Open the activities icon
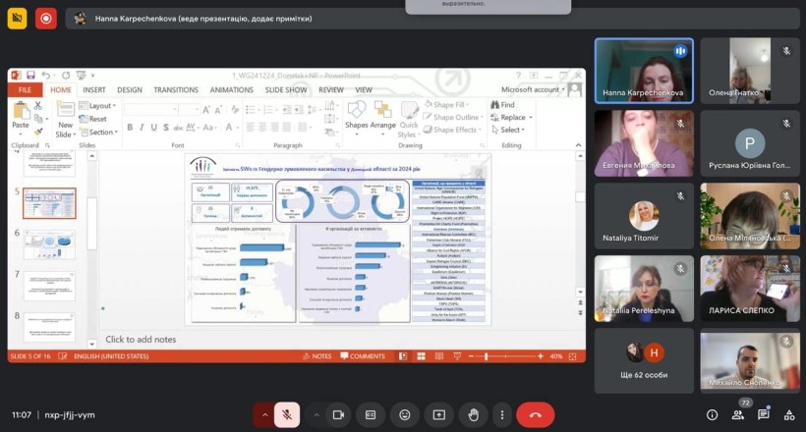Viewport: 806px width, 432px height. click(x=789, y=415)
